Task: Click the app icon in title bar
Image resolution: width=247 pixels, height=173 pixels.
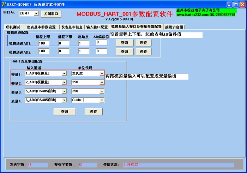Action: click(4, 4)
